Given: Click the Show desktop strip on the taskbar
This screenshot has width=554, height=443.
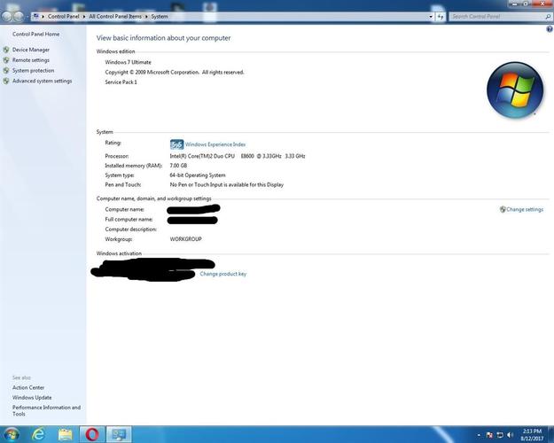Looking at the screenshot, I should tap(550, 434).
